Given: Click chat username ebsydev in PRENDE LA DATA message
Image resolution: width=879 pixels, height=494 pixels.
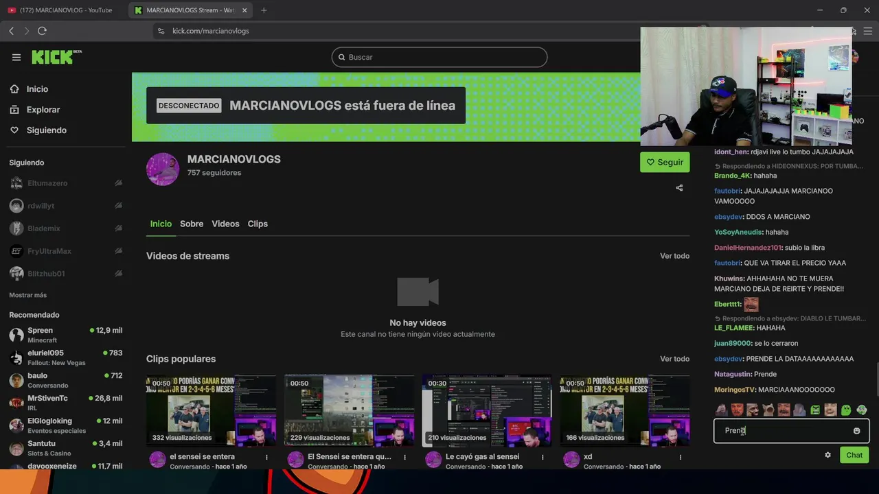Looking at the screenshot, I should click(729, 359).
